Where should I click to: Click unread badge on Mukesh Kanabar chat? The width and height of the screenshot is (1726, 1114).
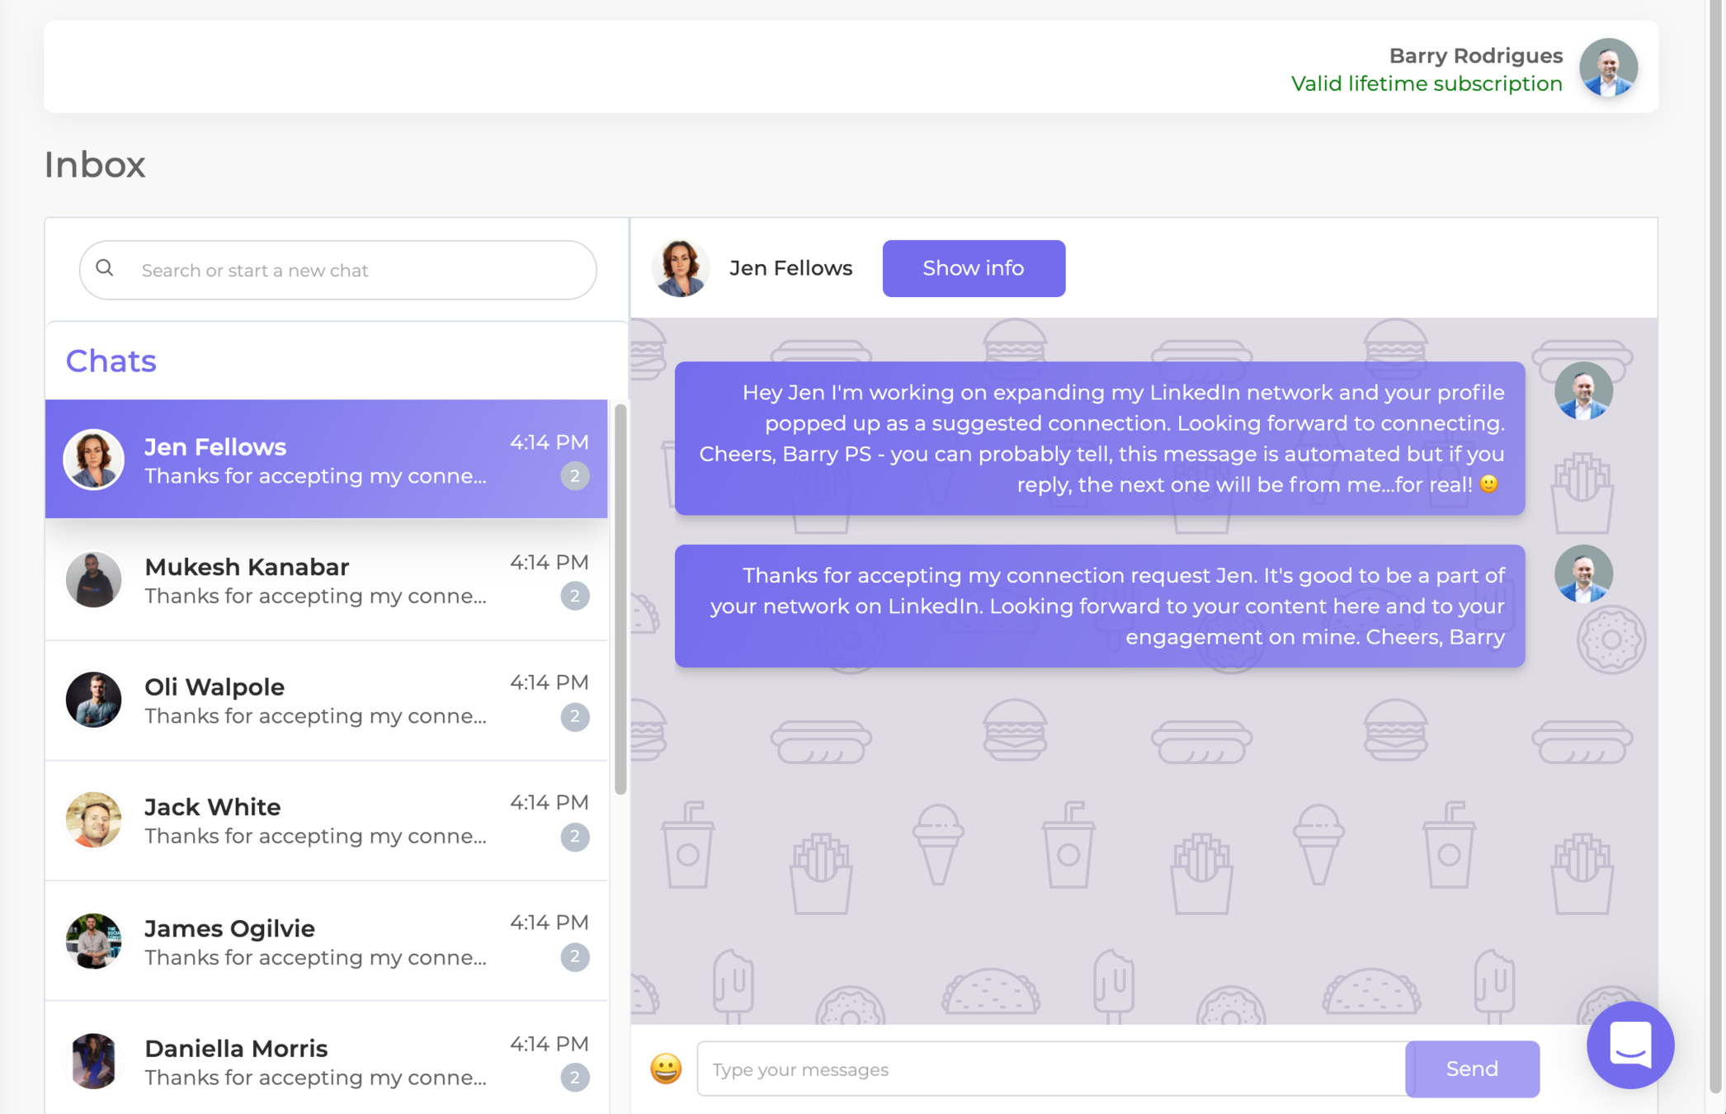pos(574,596)
